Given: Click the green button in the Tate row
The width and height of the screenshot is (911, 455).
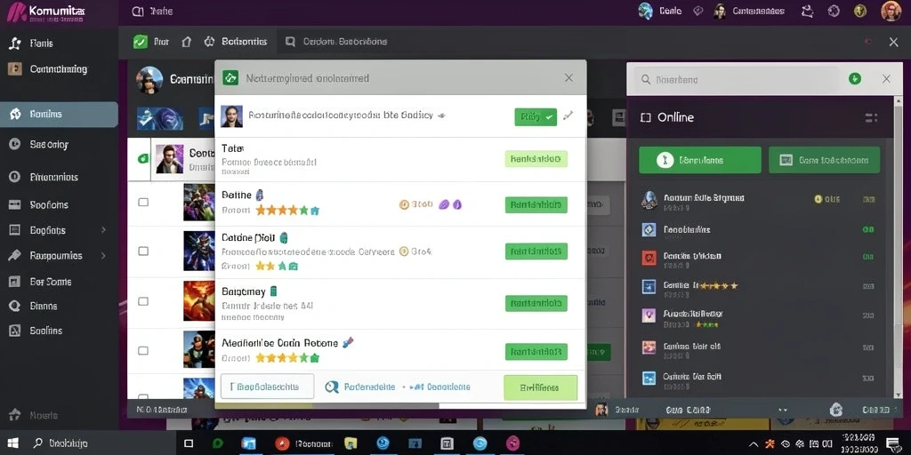Looking at the screenshot, I should [x=536, y=159].
